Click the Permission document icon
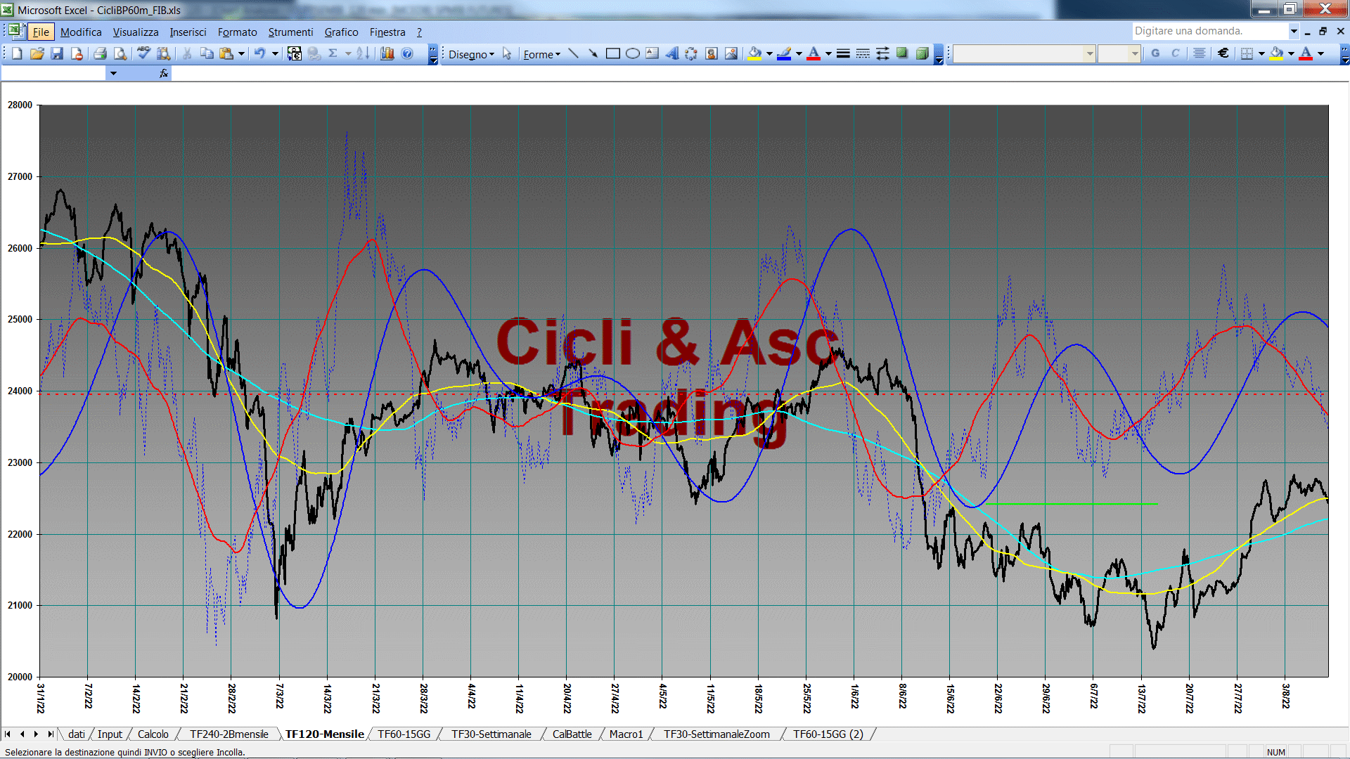 pyautogui.click(x=77, y=53)
